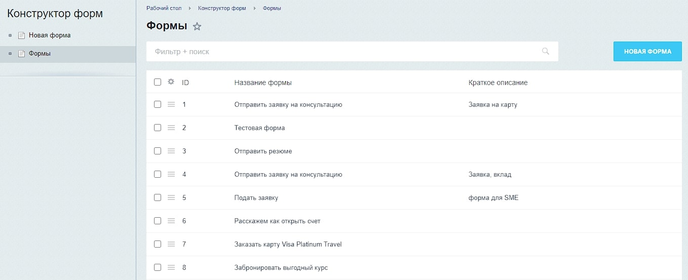Go to Рабочий стол breadcrumb link
Viewport: 688px width, 280px height.
165,8
